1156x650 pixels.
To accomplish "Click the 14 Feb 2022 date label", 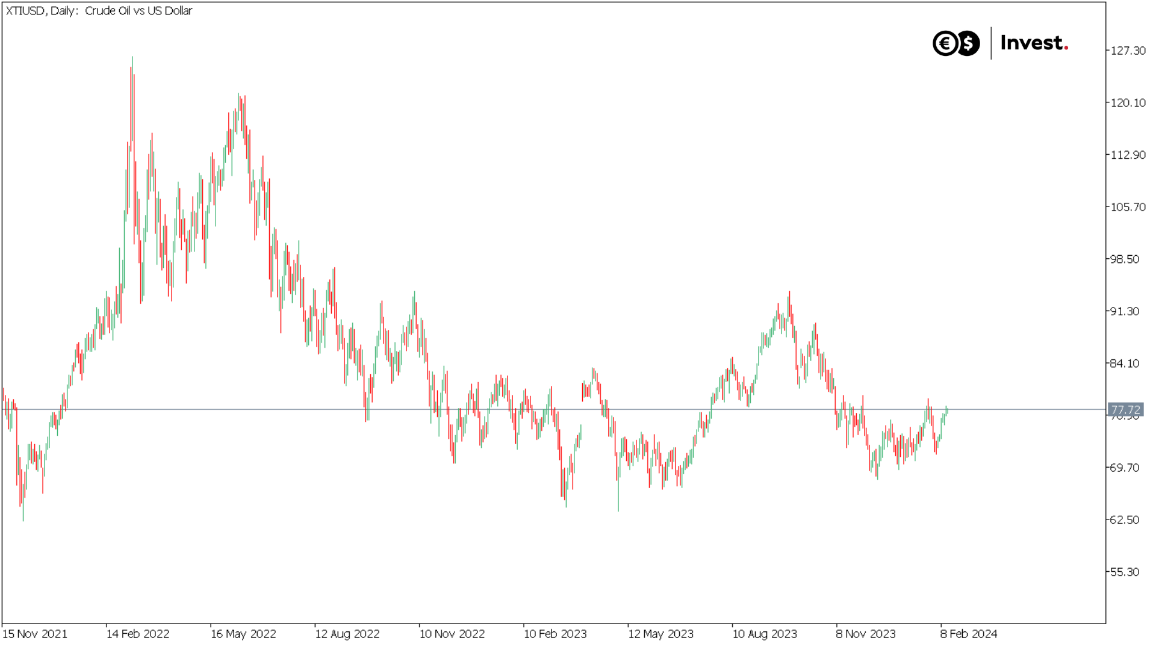I will click(x=138, y=634).
